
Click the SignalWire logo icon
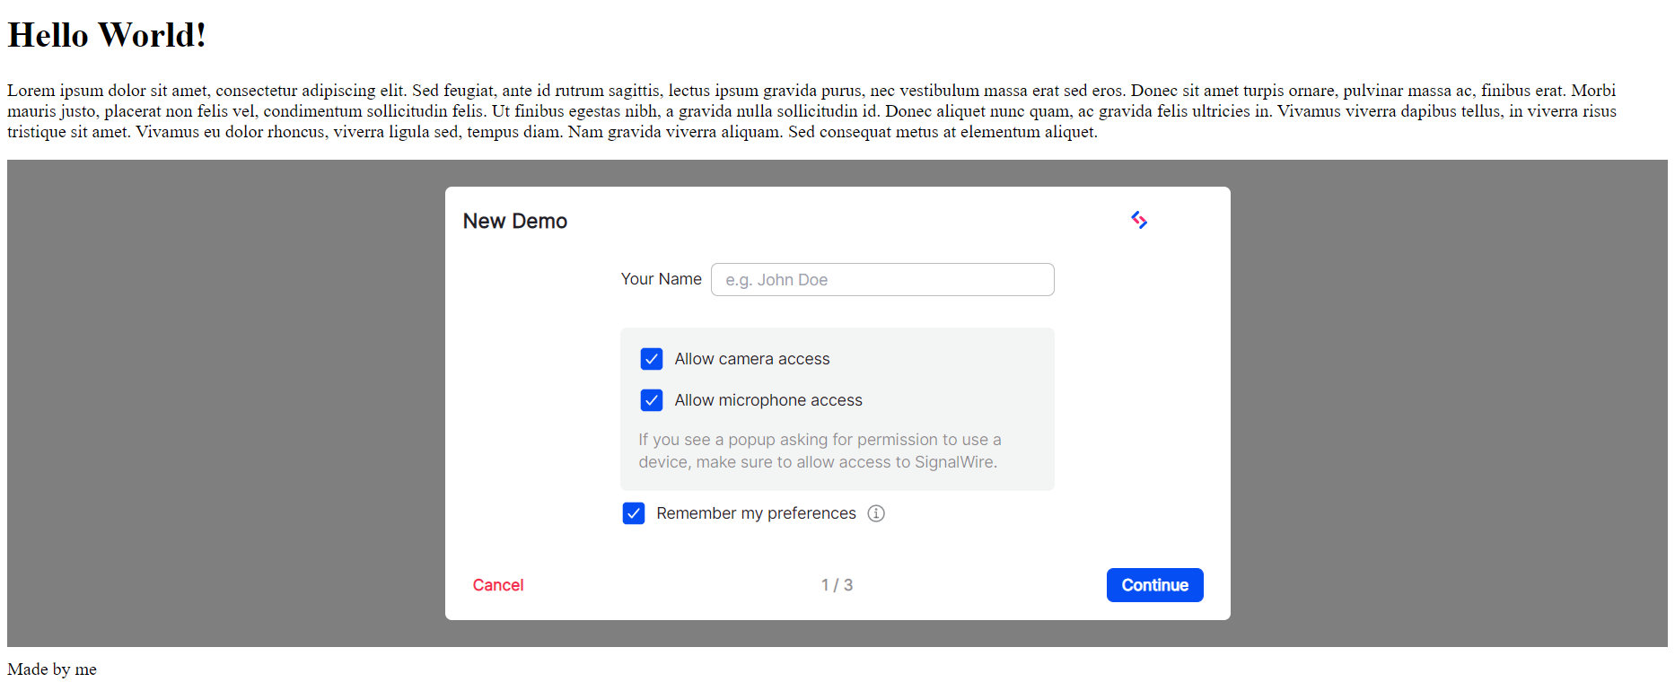1139,220
